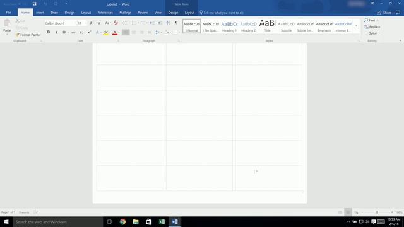
Task: Open File Explorer from the taskbar
Action: click(x=136, y=221)
